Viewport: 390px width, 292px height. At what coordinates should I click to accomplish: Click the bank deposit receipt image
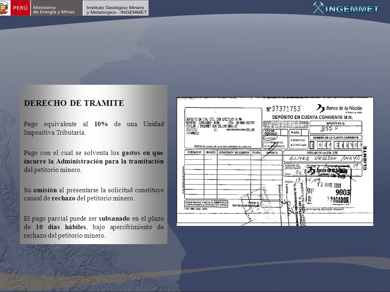coord(275,161)
